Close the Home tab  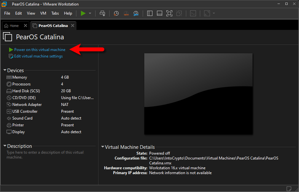pos(25,26)
